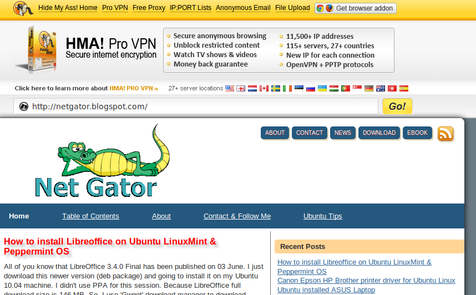Click the Chrome icon in addon button
Image resolution: width=476 pixels, height=295 pixels.
click(x=320, y=8)
